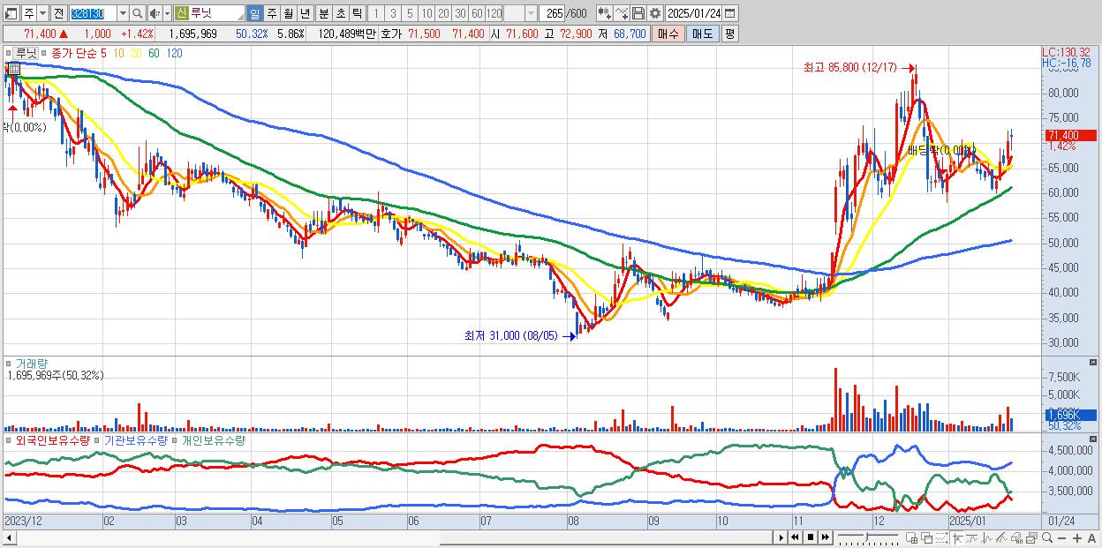
Task: Choose the 3 interval button
Action: (x=393, y=14)
